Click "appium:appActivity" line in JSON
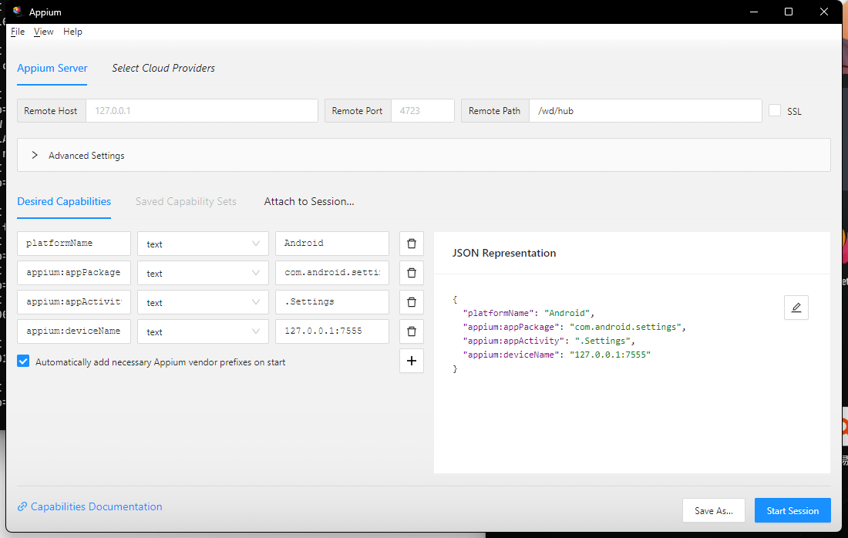 549,341
